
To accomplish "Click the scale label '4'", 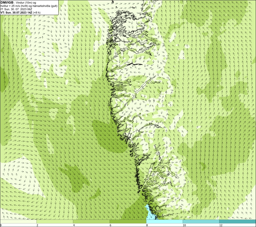I will (x=74, y=225).
